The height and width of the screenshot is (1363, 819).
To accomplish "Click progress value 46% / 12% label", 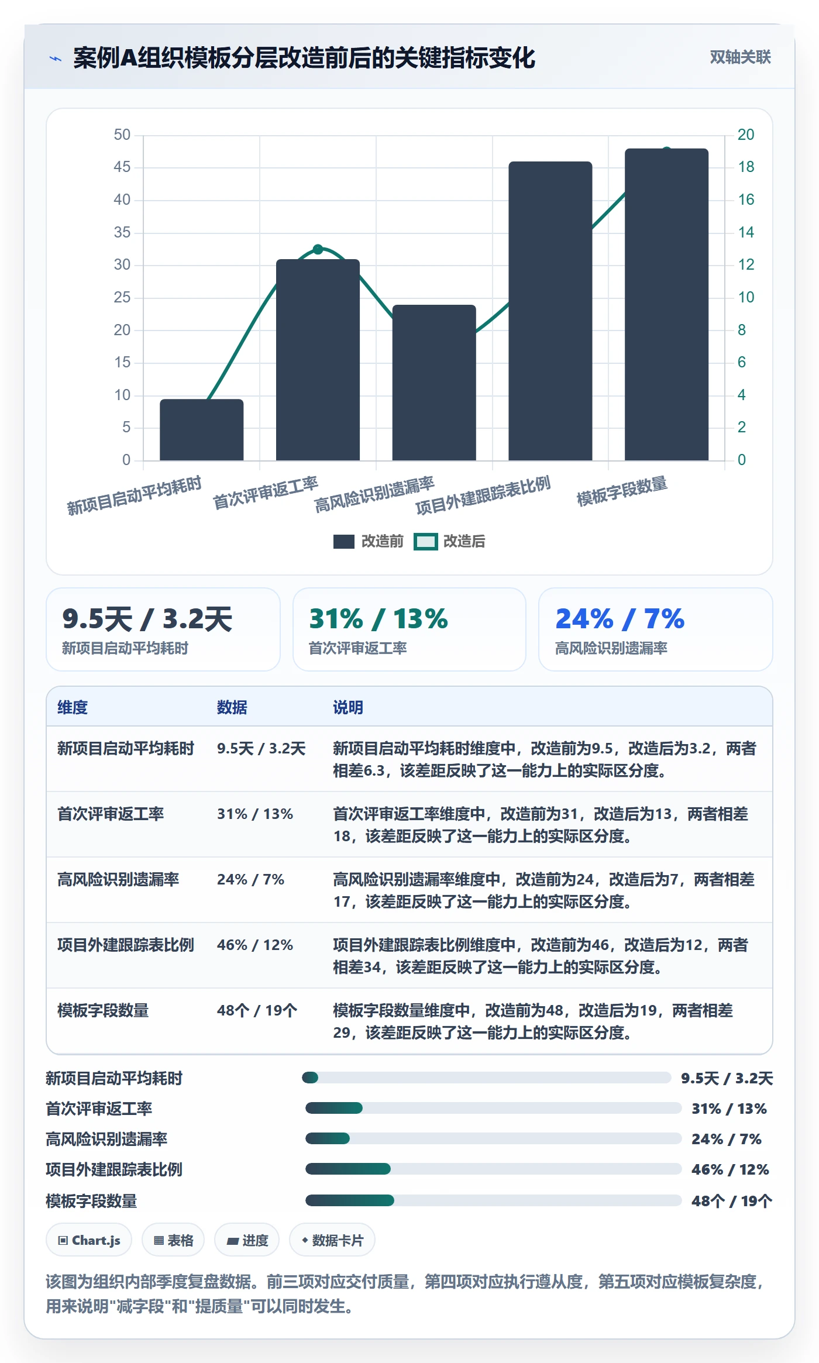I will (730, 1169).
